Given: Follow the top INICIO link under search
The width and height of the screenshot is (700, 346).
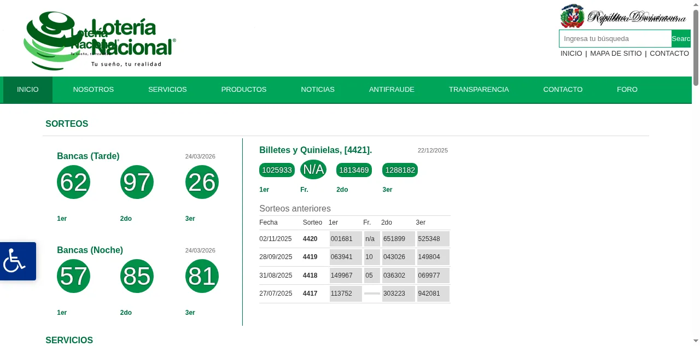Looking at the screenshot, I should (x=571, y=54).
